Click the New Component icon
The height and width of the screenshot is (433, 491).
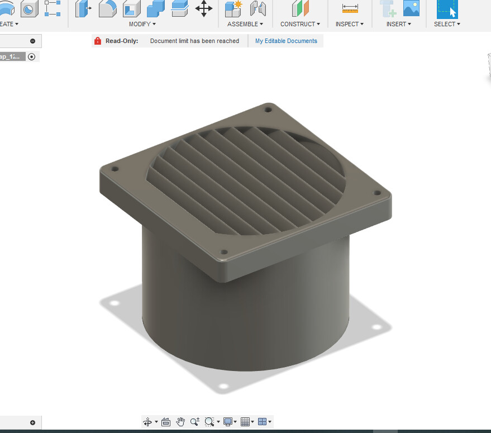pos(233,8)
